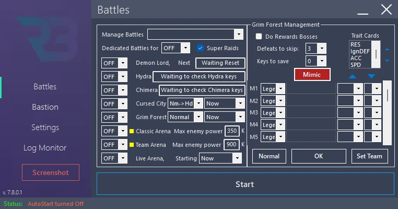Open M1 Lege rarity dropdown
Image resolution: width=398 pixels, height=209 pixels.
point(273,89)
